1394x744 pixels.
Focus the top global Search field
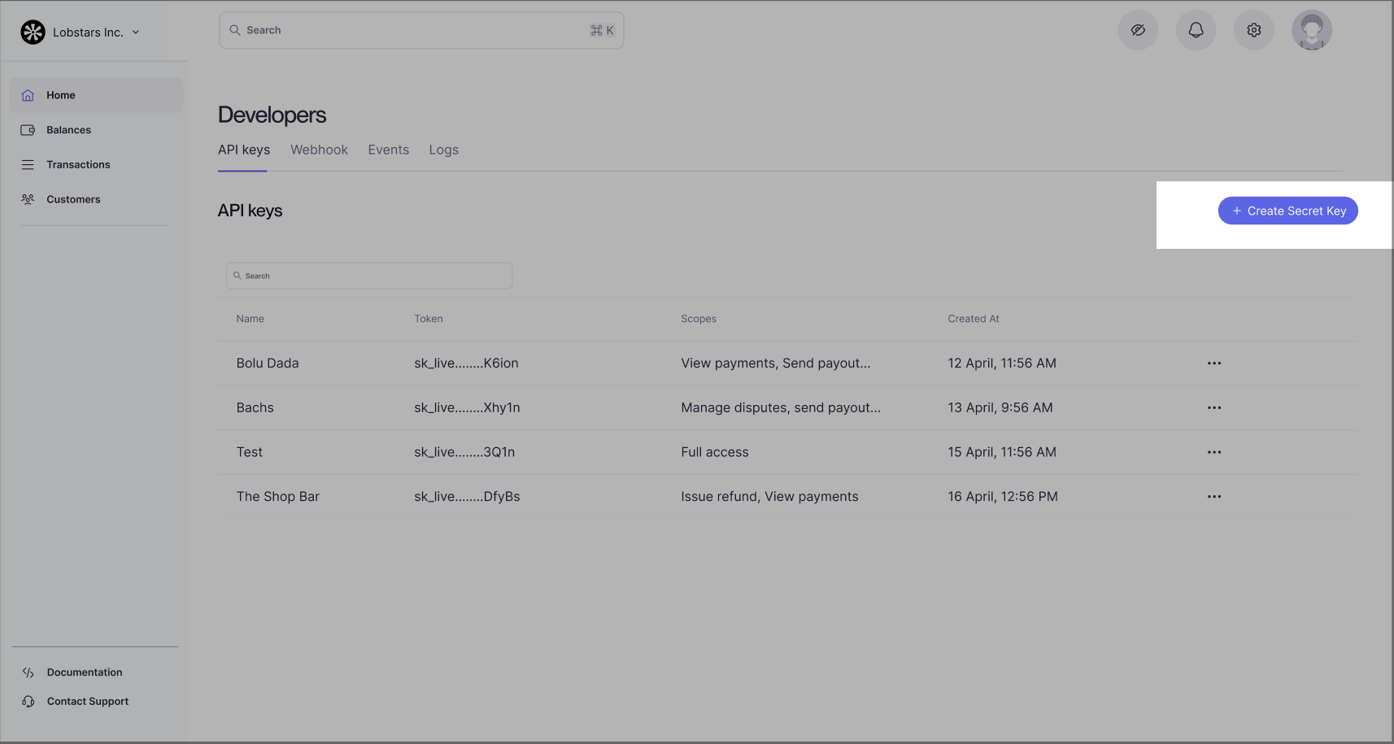click(x=421, y=30)
